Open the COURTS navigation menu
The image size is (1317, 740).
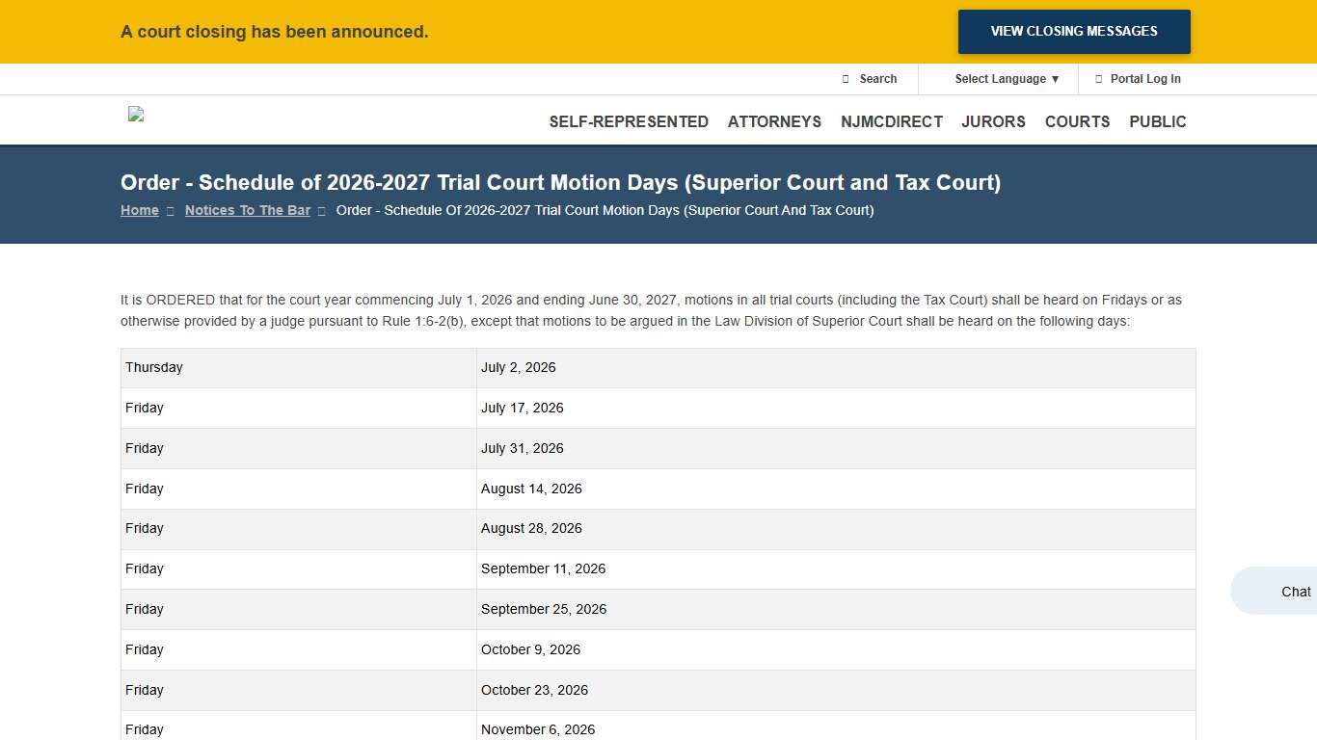click(1077, 121)
